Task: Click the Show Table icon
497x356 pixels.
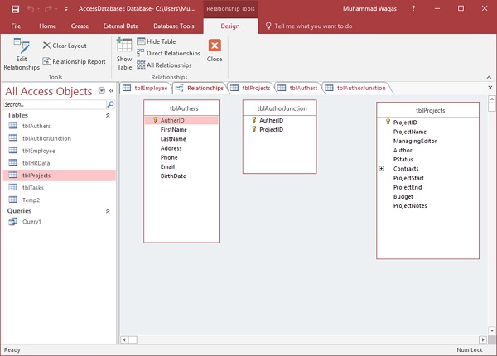Action: pos(124,52)
